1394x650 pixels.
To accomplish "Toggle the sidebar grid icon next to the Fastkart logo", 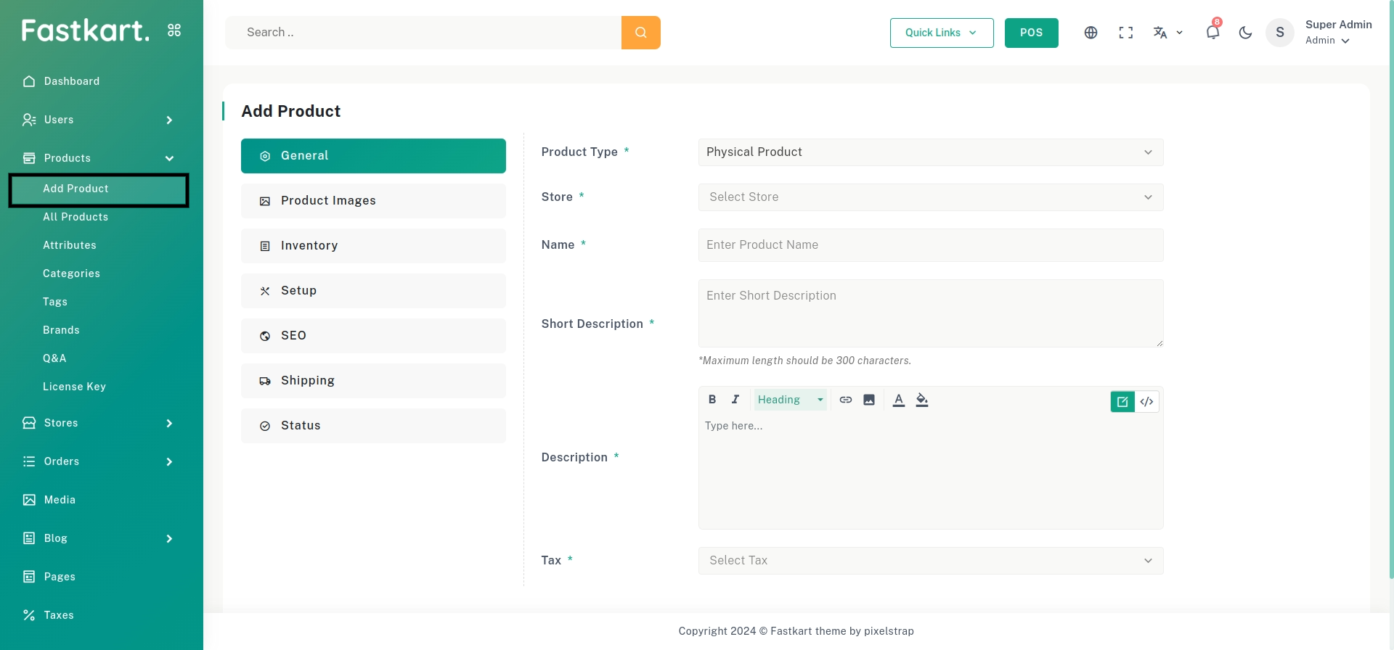I will [174, 30].
